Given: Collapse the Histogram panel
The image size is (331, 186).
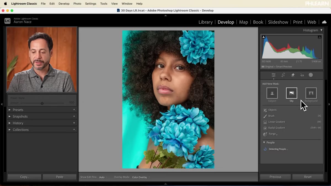Looking at the screenshot, I should coord(321,30).
